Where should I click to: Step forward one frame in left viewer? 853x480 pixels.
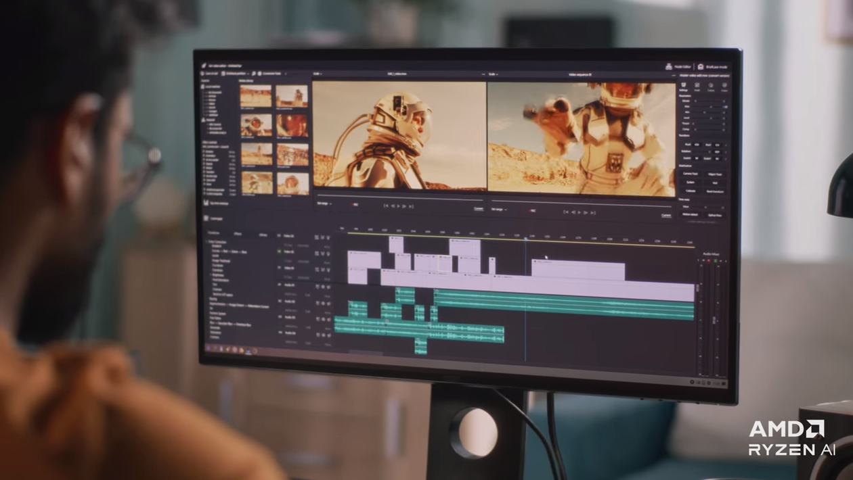pyautogui.click(x=404, y=206)
